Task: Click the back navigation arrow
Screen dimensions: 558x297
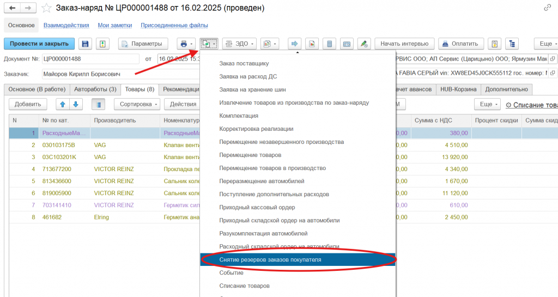Action: 12,8
